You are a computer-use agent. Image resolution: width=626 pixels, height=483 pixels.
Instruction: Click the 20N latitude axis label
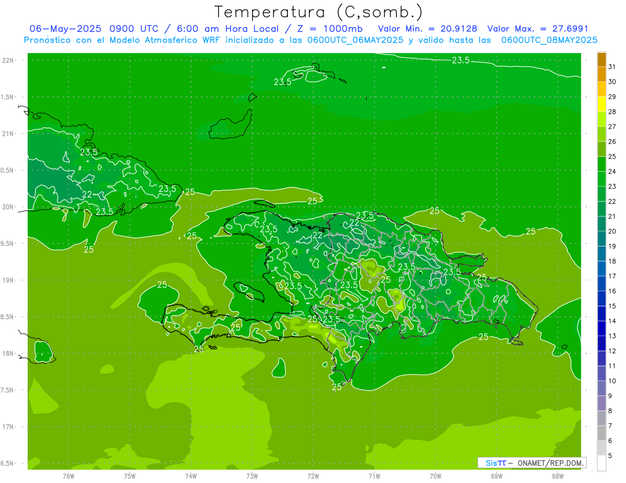(x=8, y=207)
